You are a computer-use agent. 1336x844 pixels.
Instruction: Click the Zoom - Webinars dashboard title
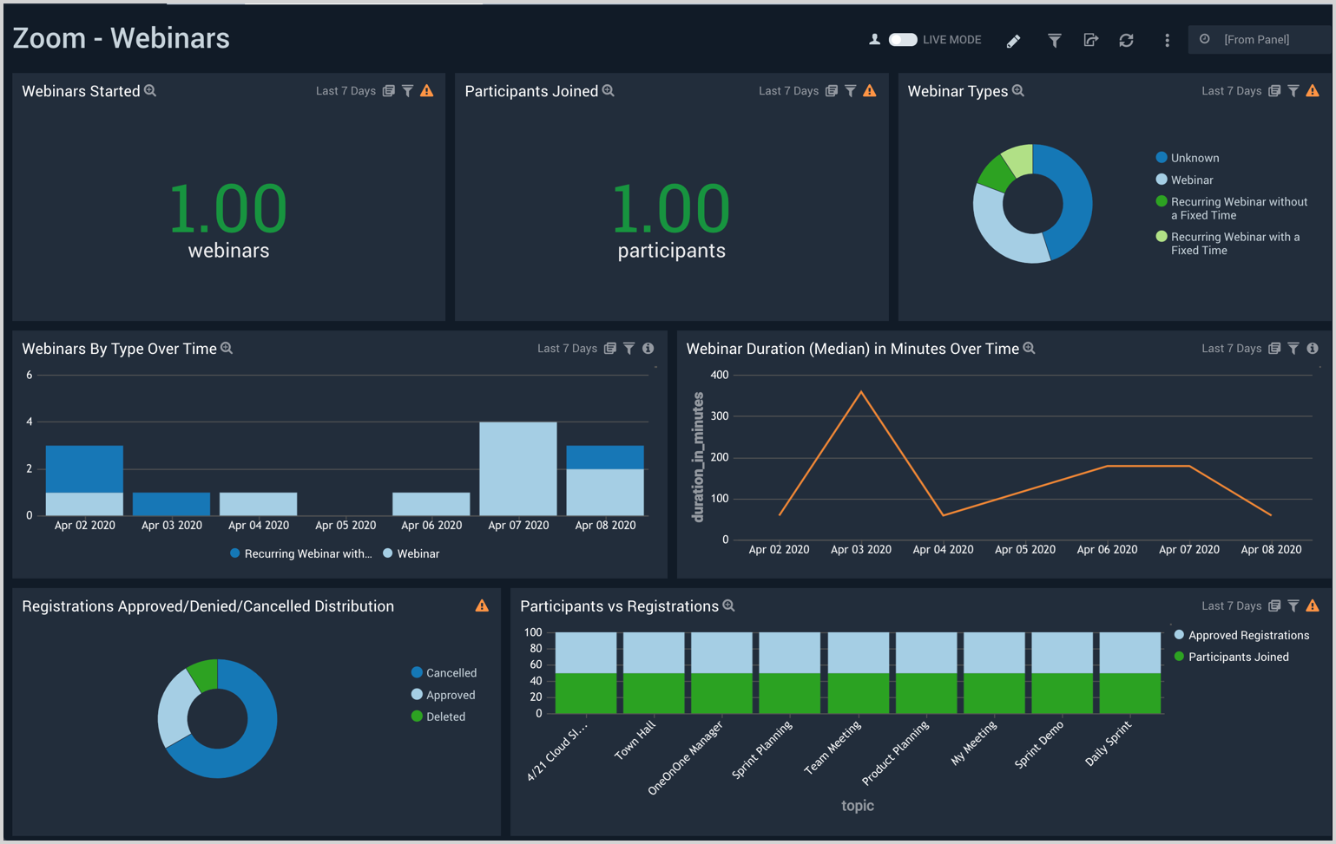click(x=120, y=38)
